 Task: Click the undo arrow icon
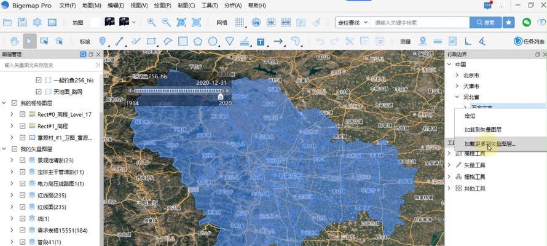[320, 41]
